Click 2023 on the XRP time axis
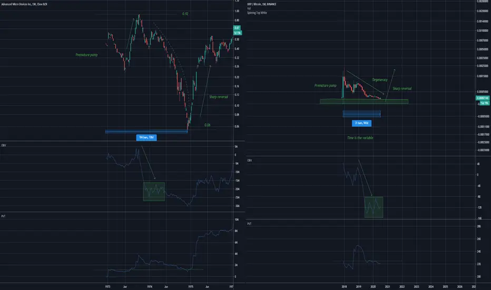The image size is (491, 290). click(x=417, y=286)
